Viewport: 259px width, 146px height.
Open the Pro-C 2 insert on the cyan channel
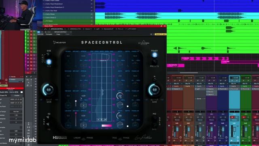coord(234,89)
